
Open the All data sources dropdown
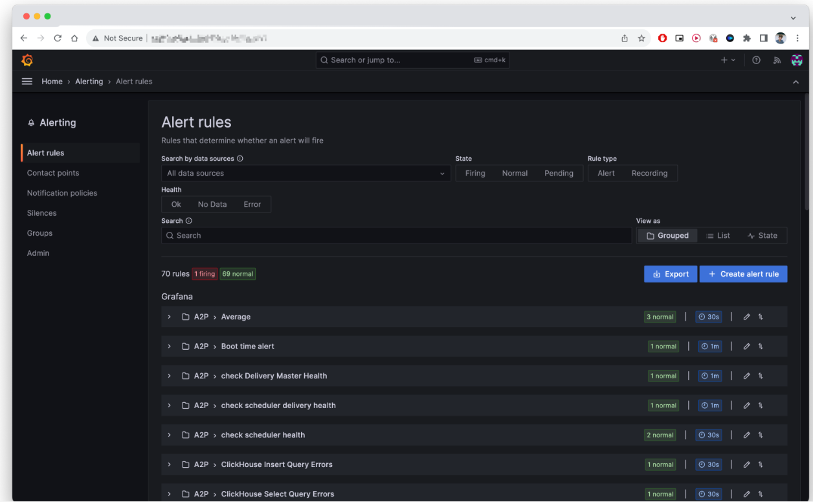(x=306, y=173)
